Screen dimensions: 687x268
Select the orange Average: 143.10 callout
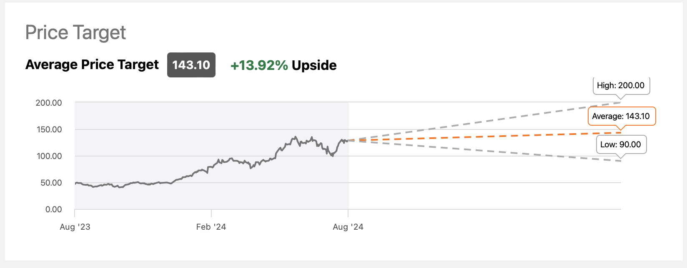coord(621,117)
